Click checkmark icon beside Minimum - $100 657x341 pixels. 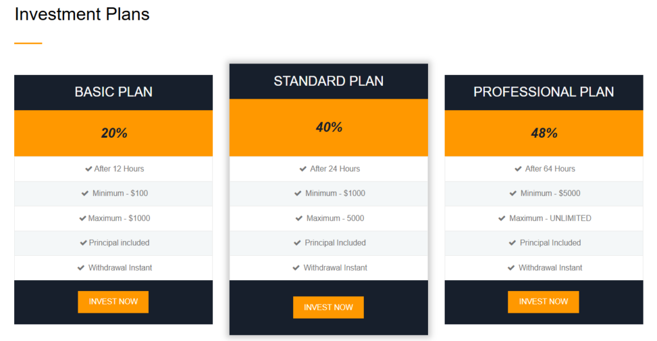(85, 193)
